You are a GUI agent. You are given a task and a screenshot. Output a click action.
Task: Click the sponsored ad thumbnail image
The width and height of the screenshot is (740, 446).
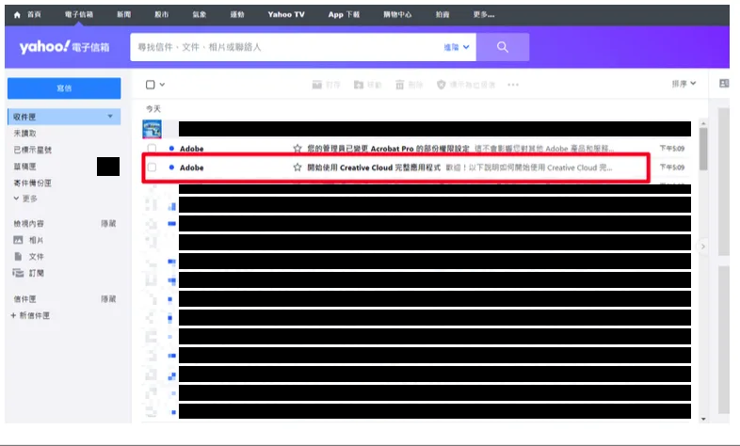152,129
